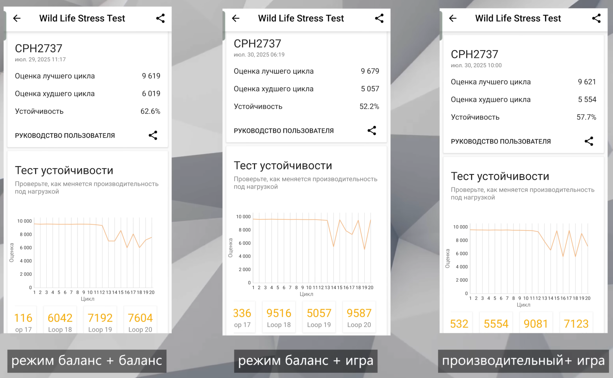Select the Loop 20 card showing 7604
The image size is (613, 378).
pyautogui.click(x=140, y=320)
